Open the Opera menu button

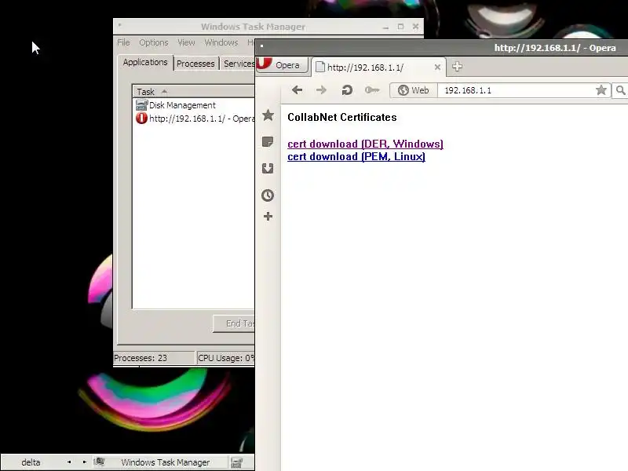(283, 65)
